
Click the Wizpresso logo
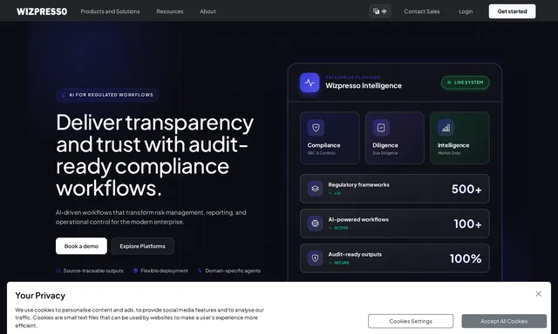pos(42,11)
